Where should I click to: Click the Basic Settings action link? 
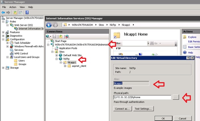click(x=194, y=47)
